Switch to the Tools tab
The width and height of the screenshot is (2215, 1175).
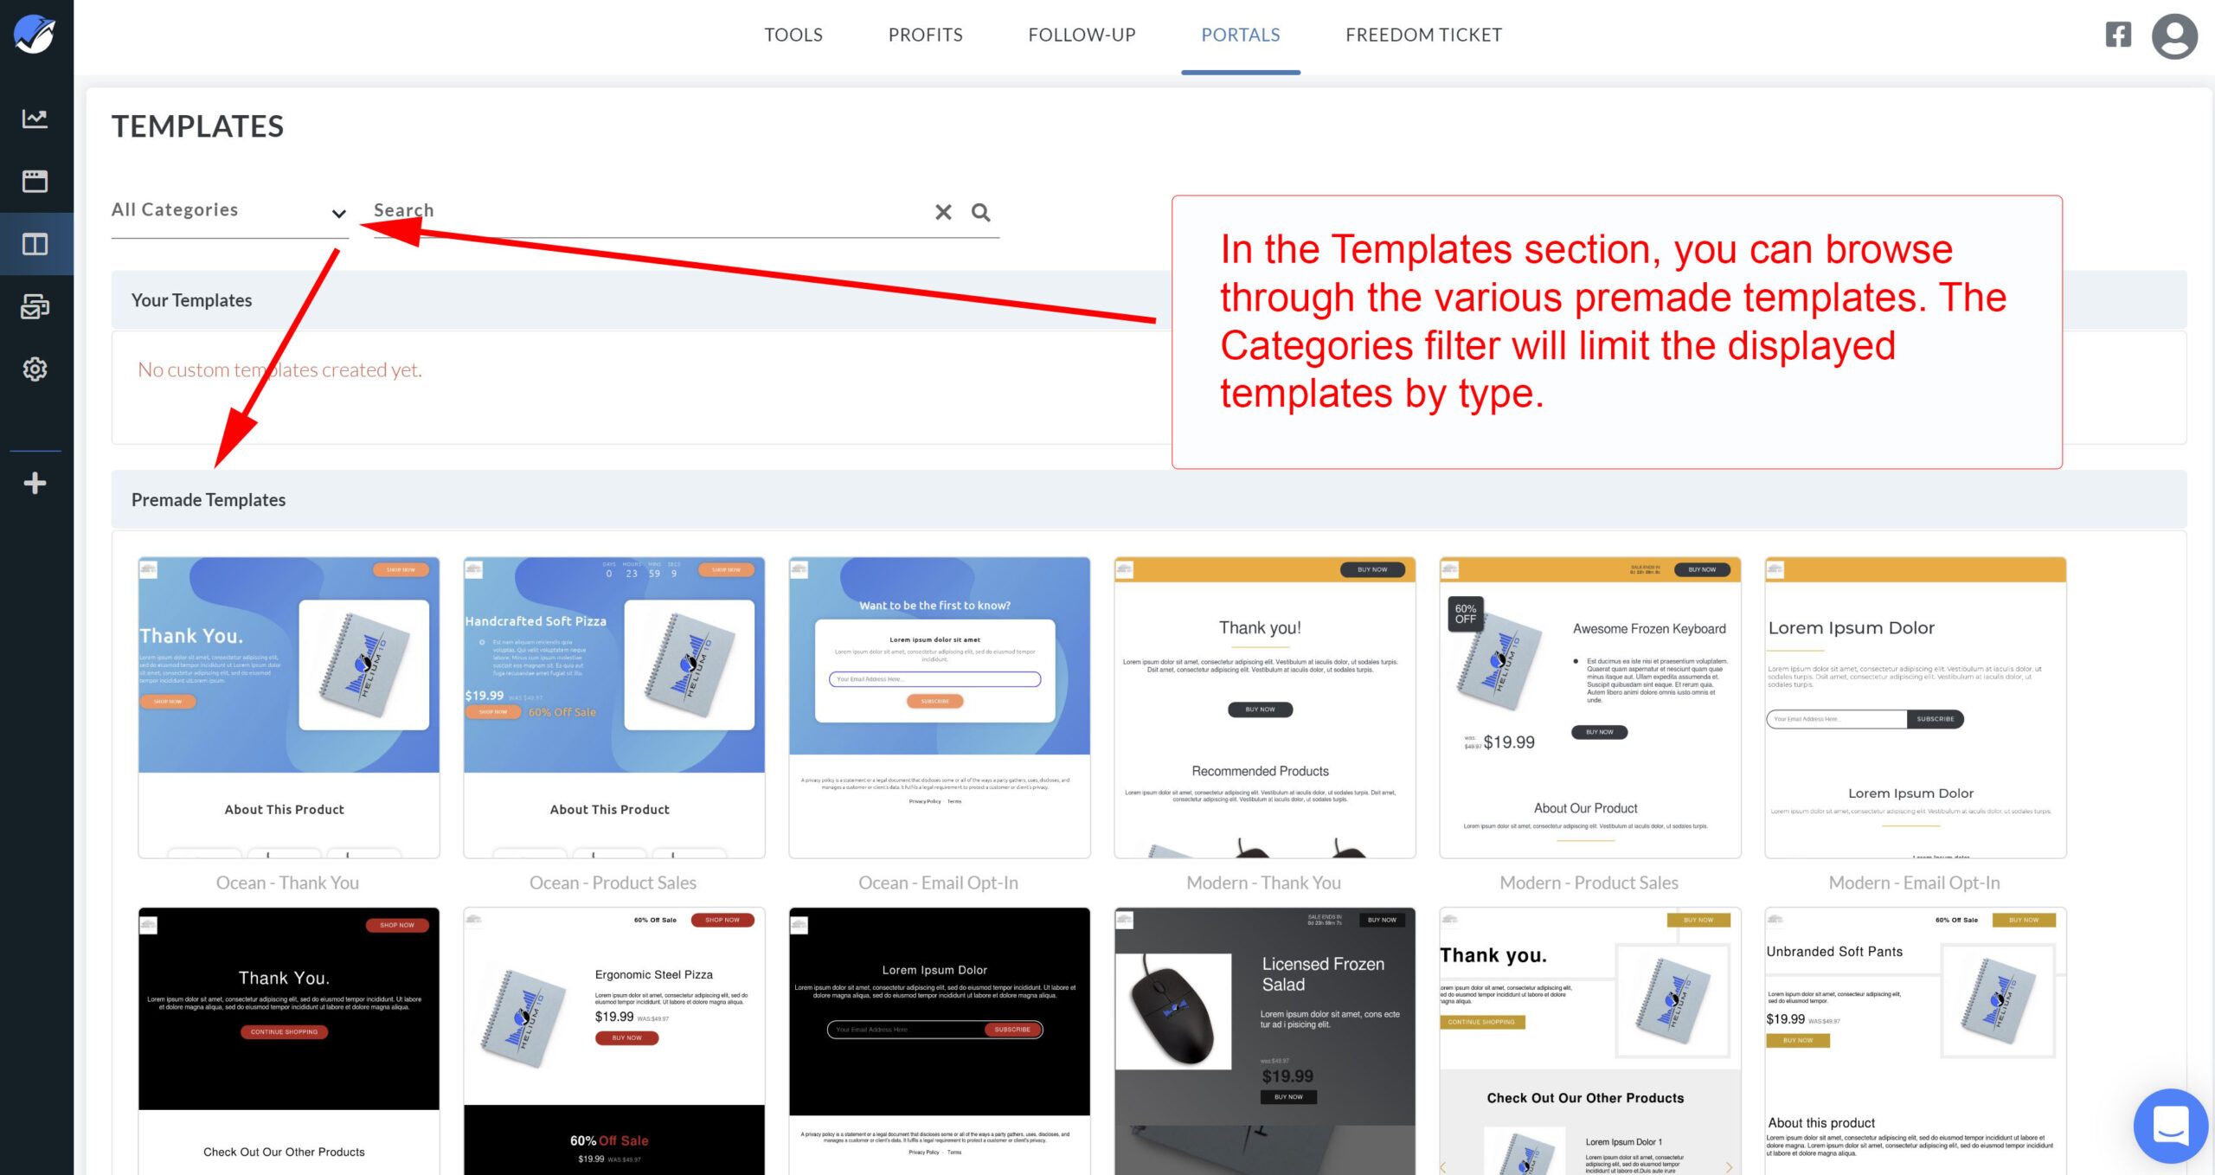(x=793, y=35)
